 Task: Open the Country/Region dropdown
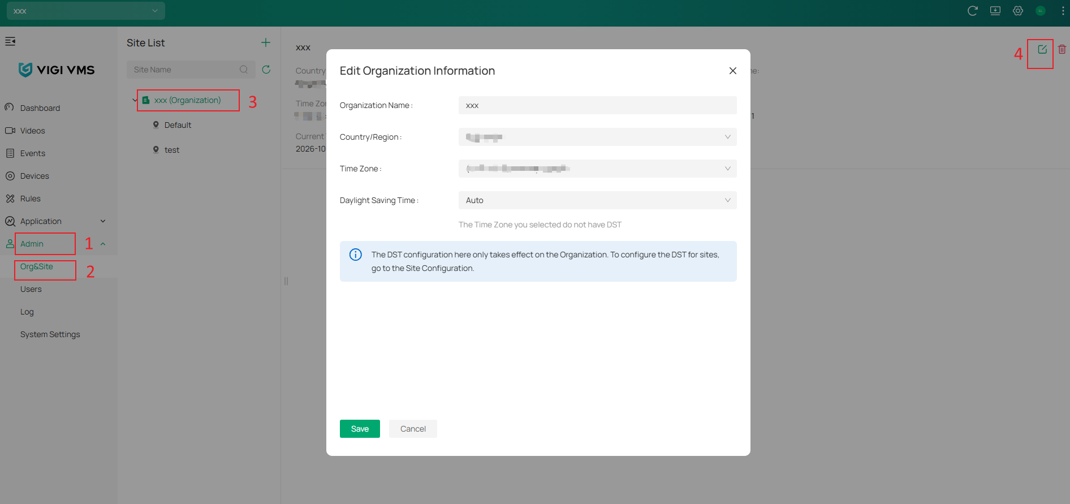point(597,137)
